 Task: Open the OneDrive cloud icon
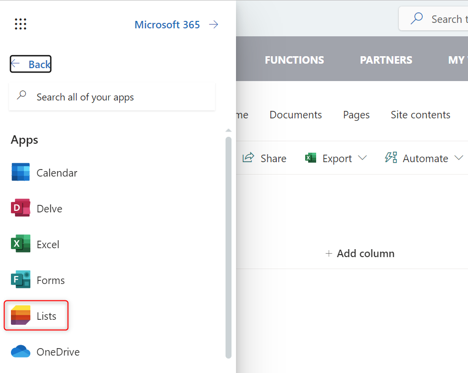pyautogui.click(x=20, y=351)
